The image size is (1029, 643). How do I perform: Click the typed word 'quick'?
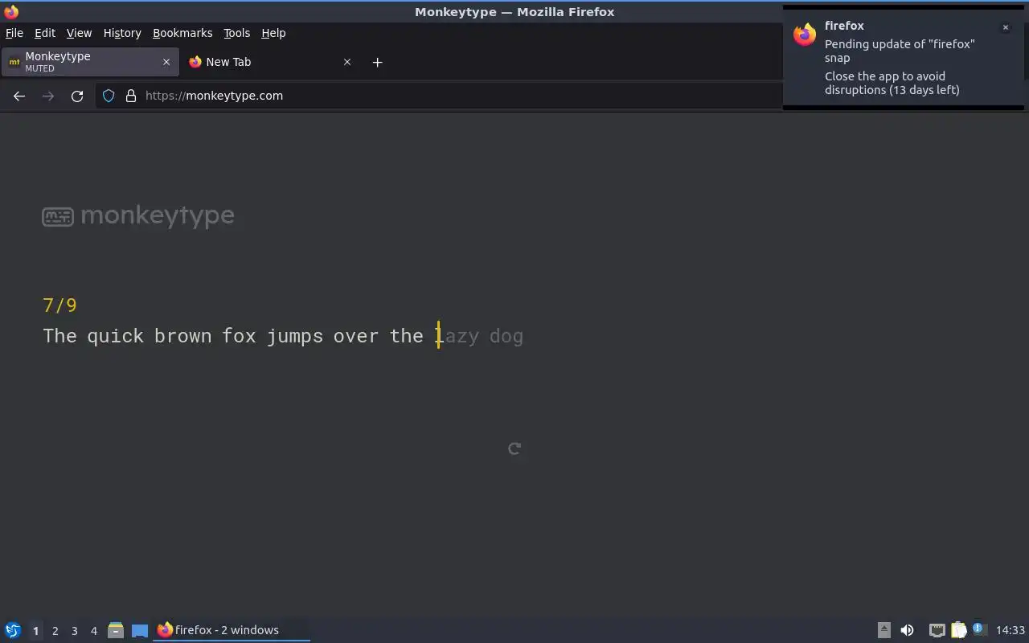(x=115, y=336)
